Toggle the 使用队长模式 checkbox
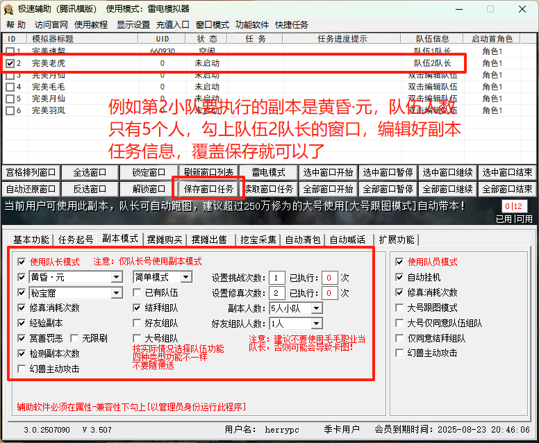The height and width of the screenshot is (443, 539). click(x=22, y=262)
